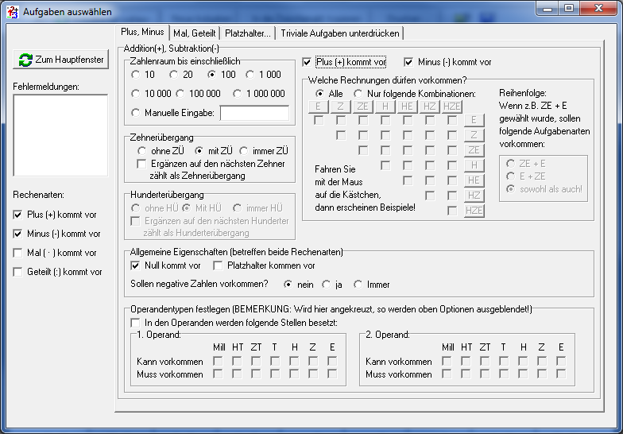Viewport: 623px width, 434px height.
Task: Check In den Operanden Stellen besetzt
Action: coord(136,323)
